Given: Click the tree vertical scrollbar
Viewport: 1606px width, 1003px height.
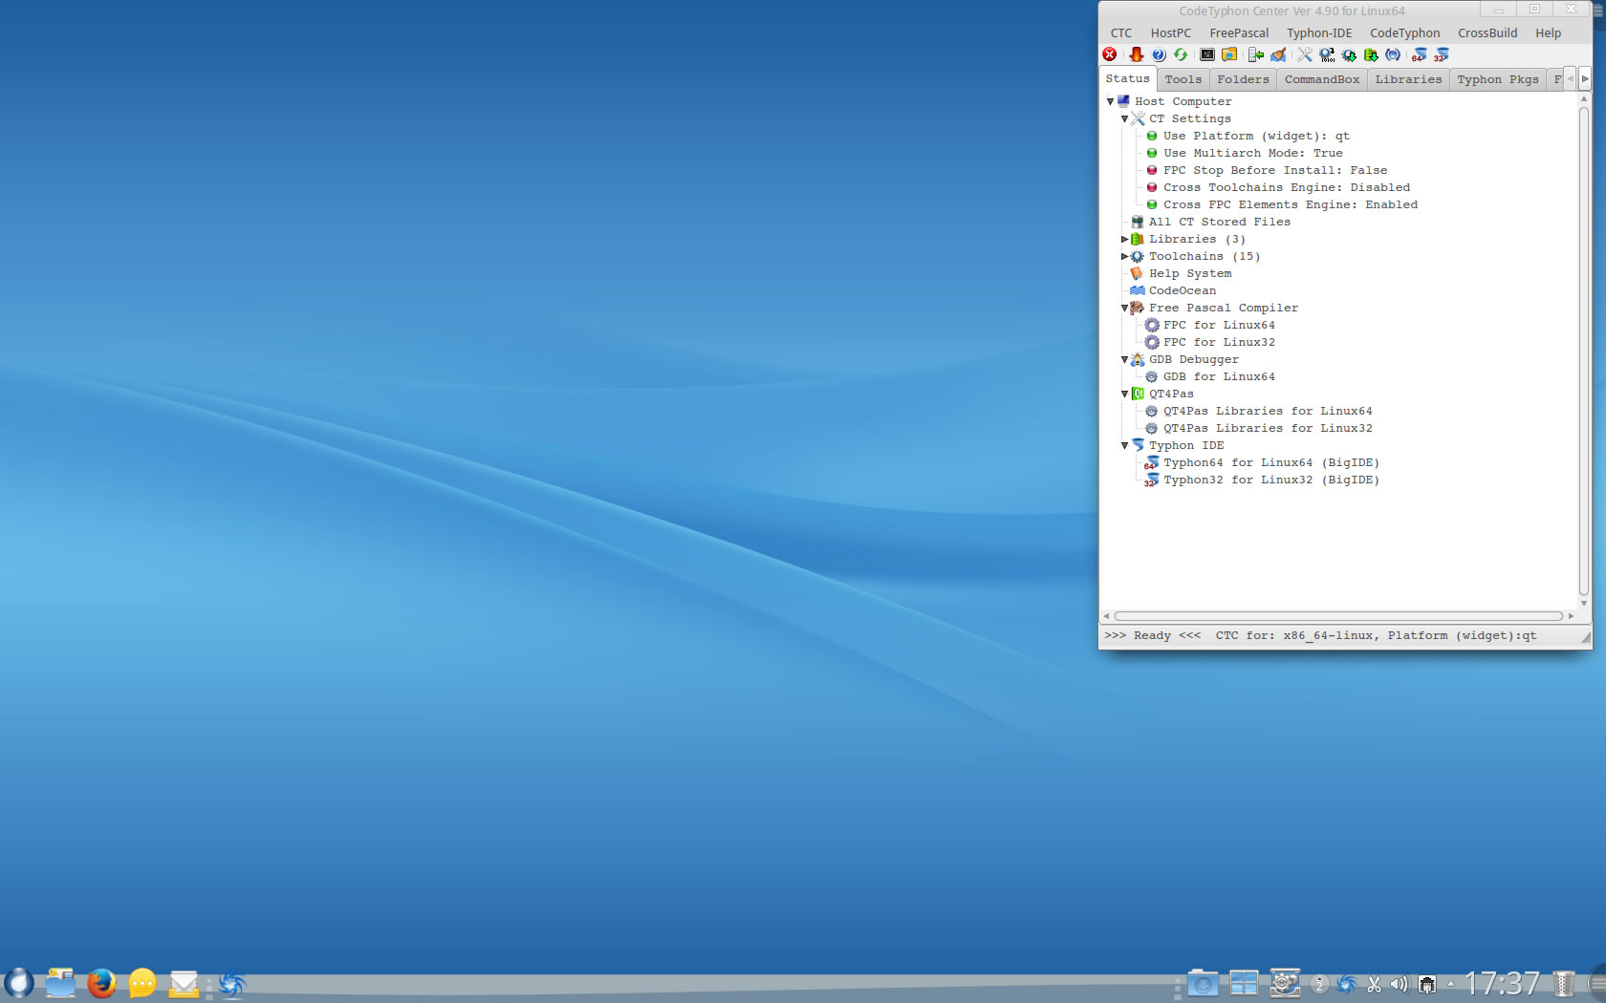Looking at the screenshot, I should 1584,352.
